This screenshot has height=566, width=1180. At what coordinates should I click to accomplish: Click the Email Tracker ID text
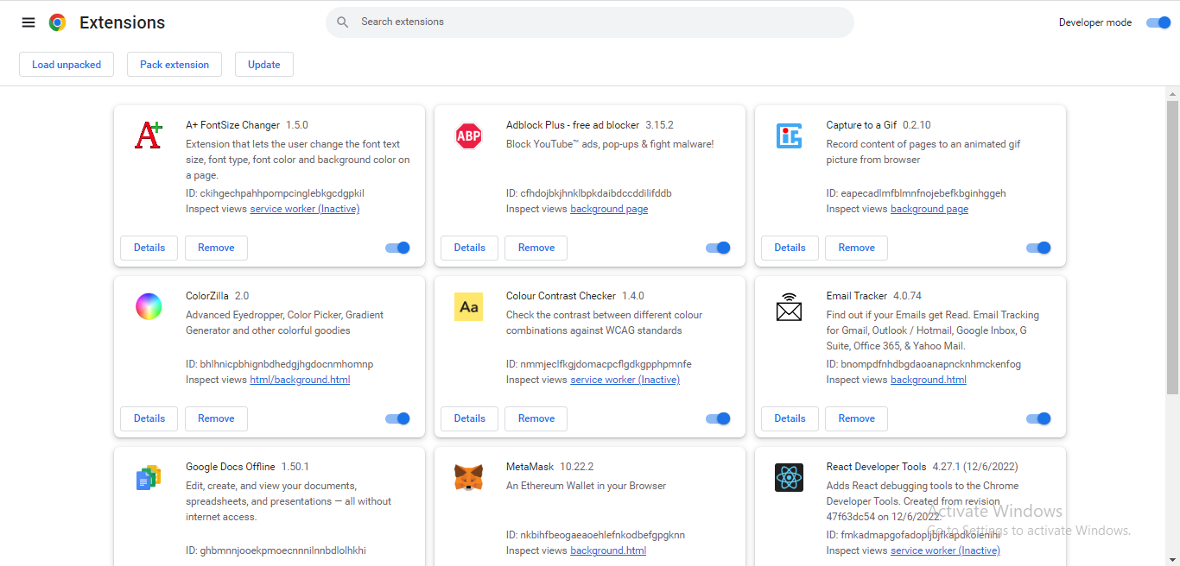point(923,364)
